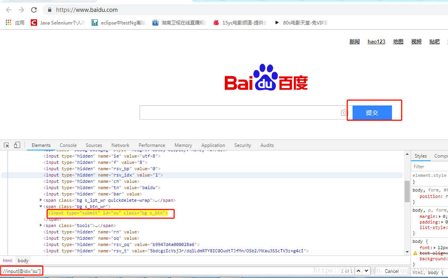This screenshot has height=278, width=448.
Task: Click the browser address bar URL
Action: click(x=87, y=10)
